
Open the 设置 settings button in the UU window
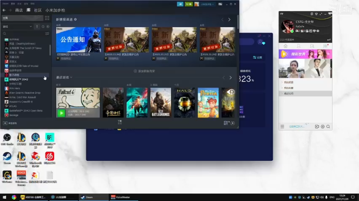258,58
